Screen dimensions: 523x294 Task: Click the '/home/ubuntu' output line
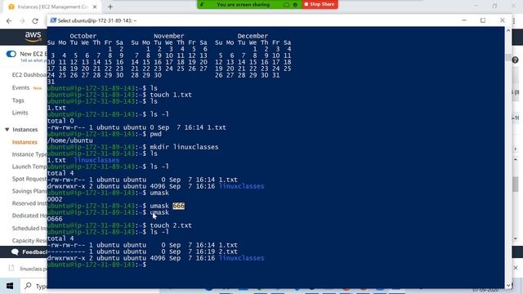coord(70,140)
